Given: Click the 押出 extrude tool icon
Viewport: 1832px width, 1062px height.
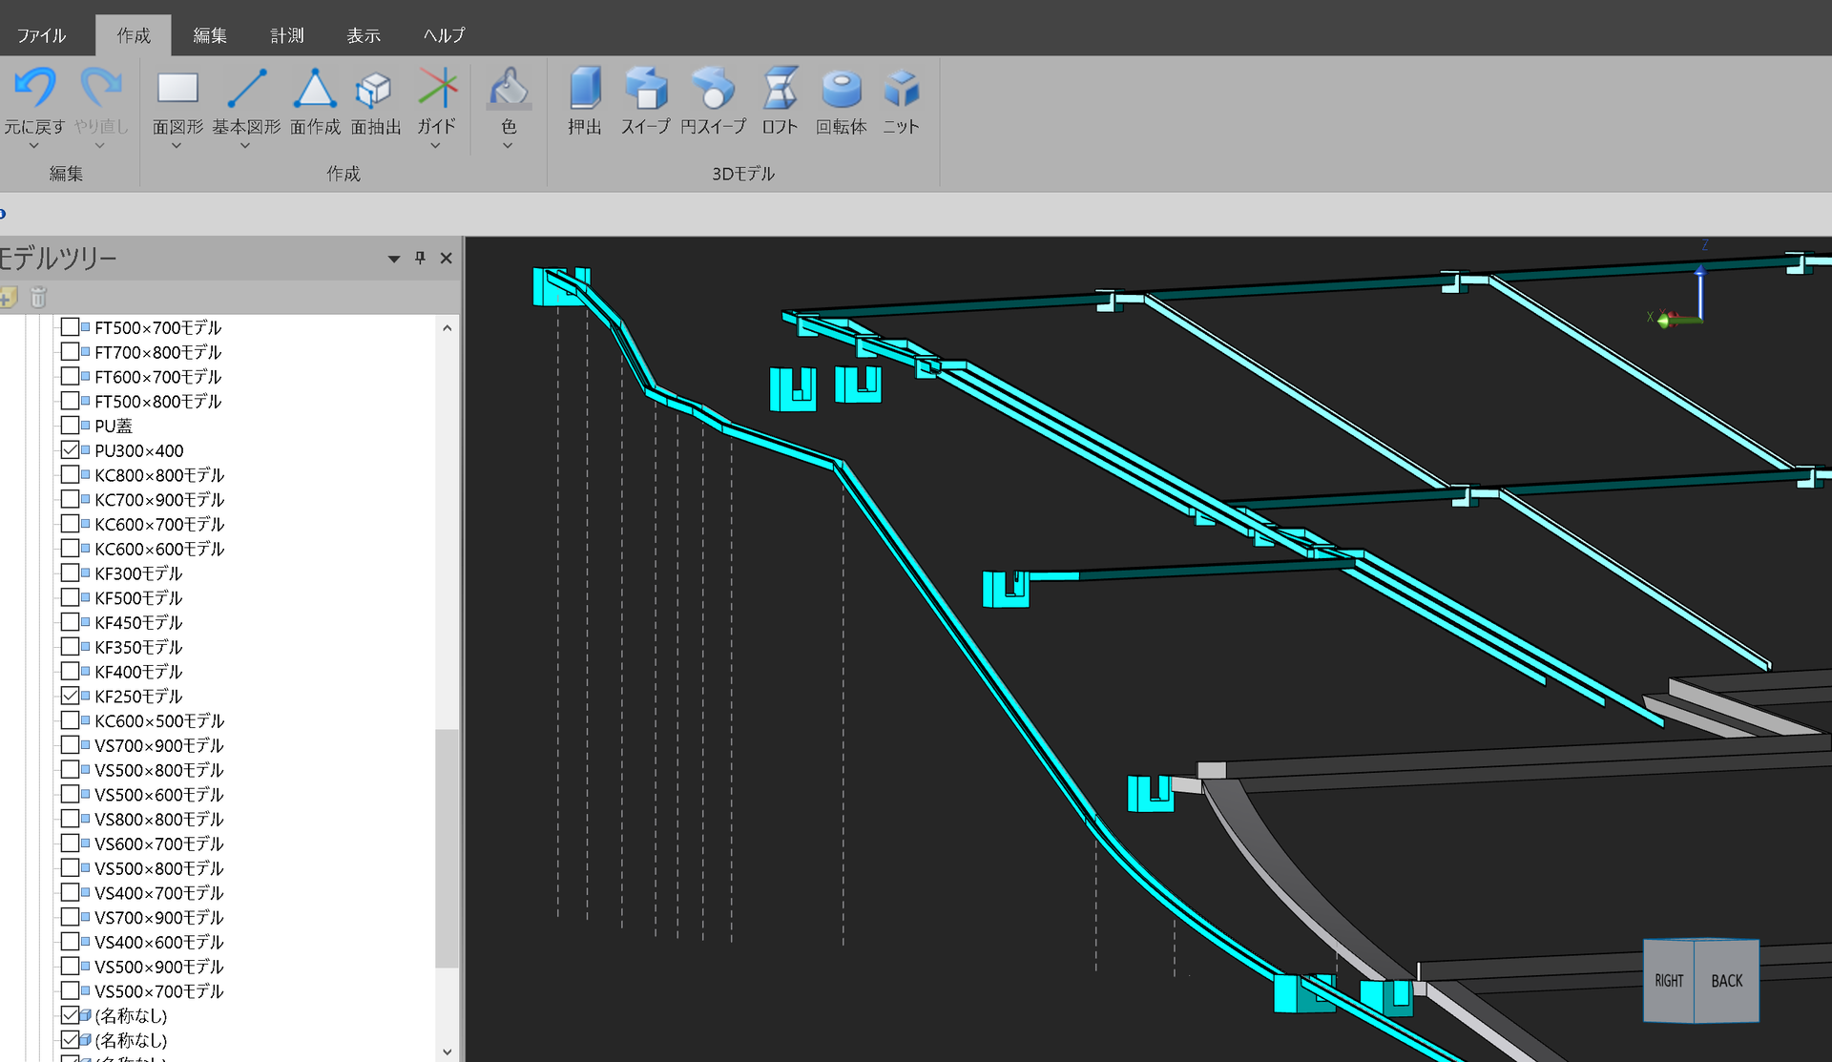Looking at the screenshot, I should point(585,89).
